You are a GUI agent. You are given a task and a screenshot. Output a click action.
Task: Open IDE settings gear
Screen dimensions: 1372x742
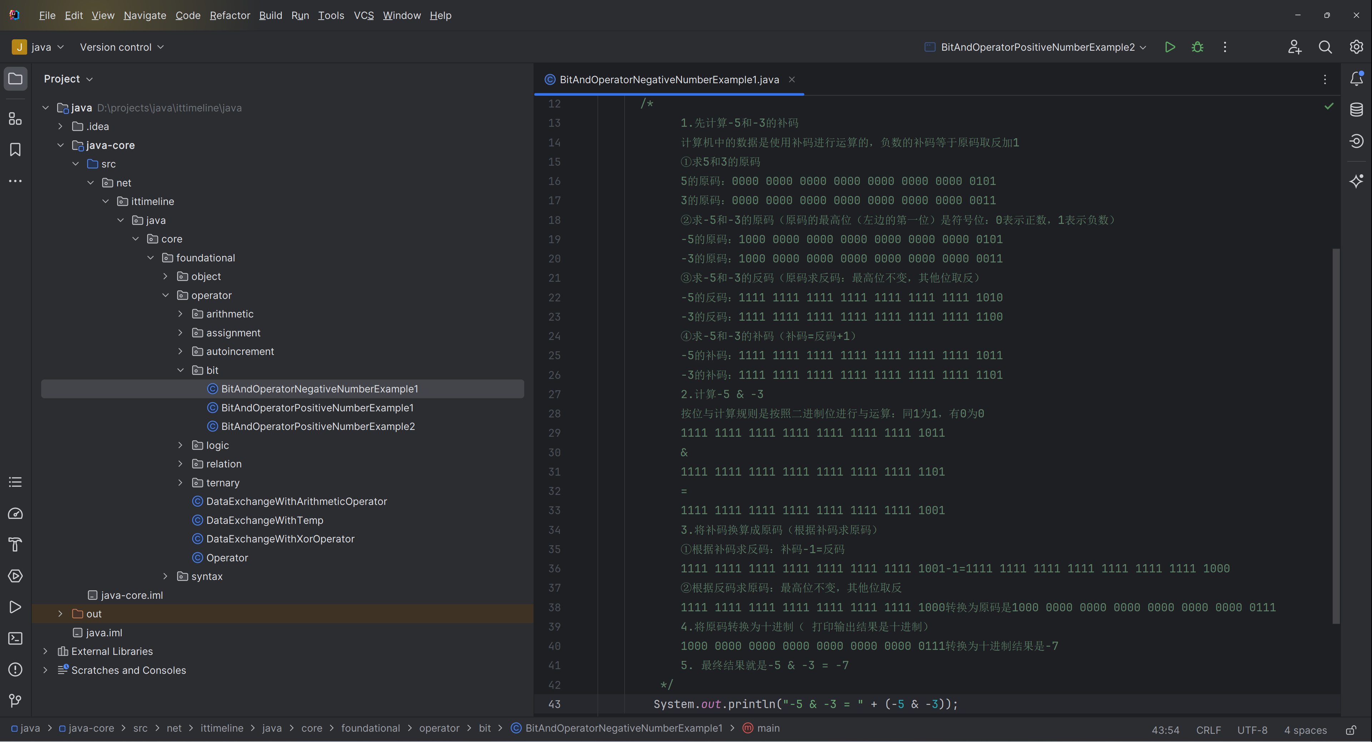(1357, 47)
